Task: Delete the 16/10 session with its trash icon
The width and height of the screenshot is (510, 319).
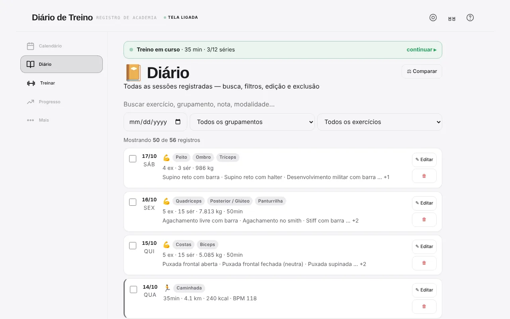Action: [424, 219]
